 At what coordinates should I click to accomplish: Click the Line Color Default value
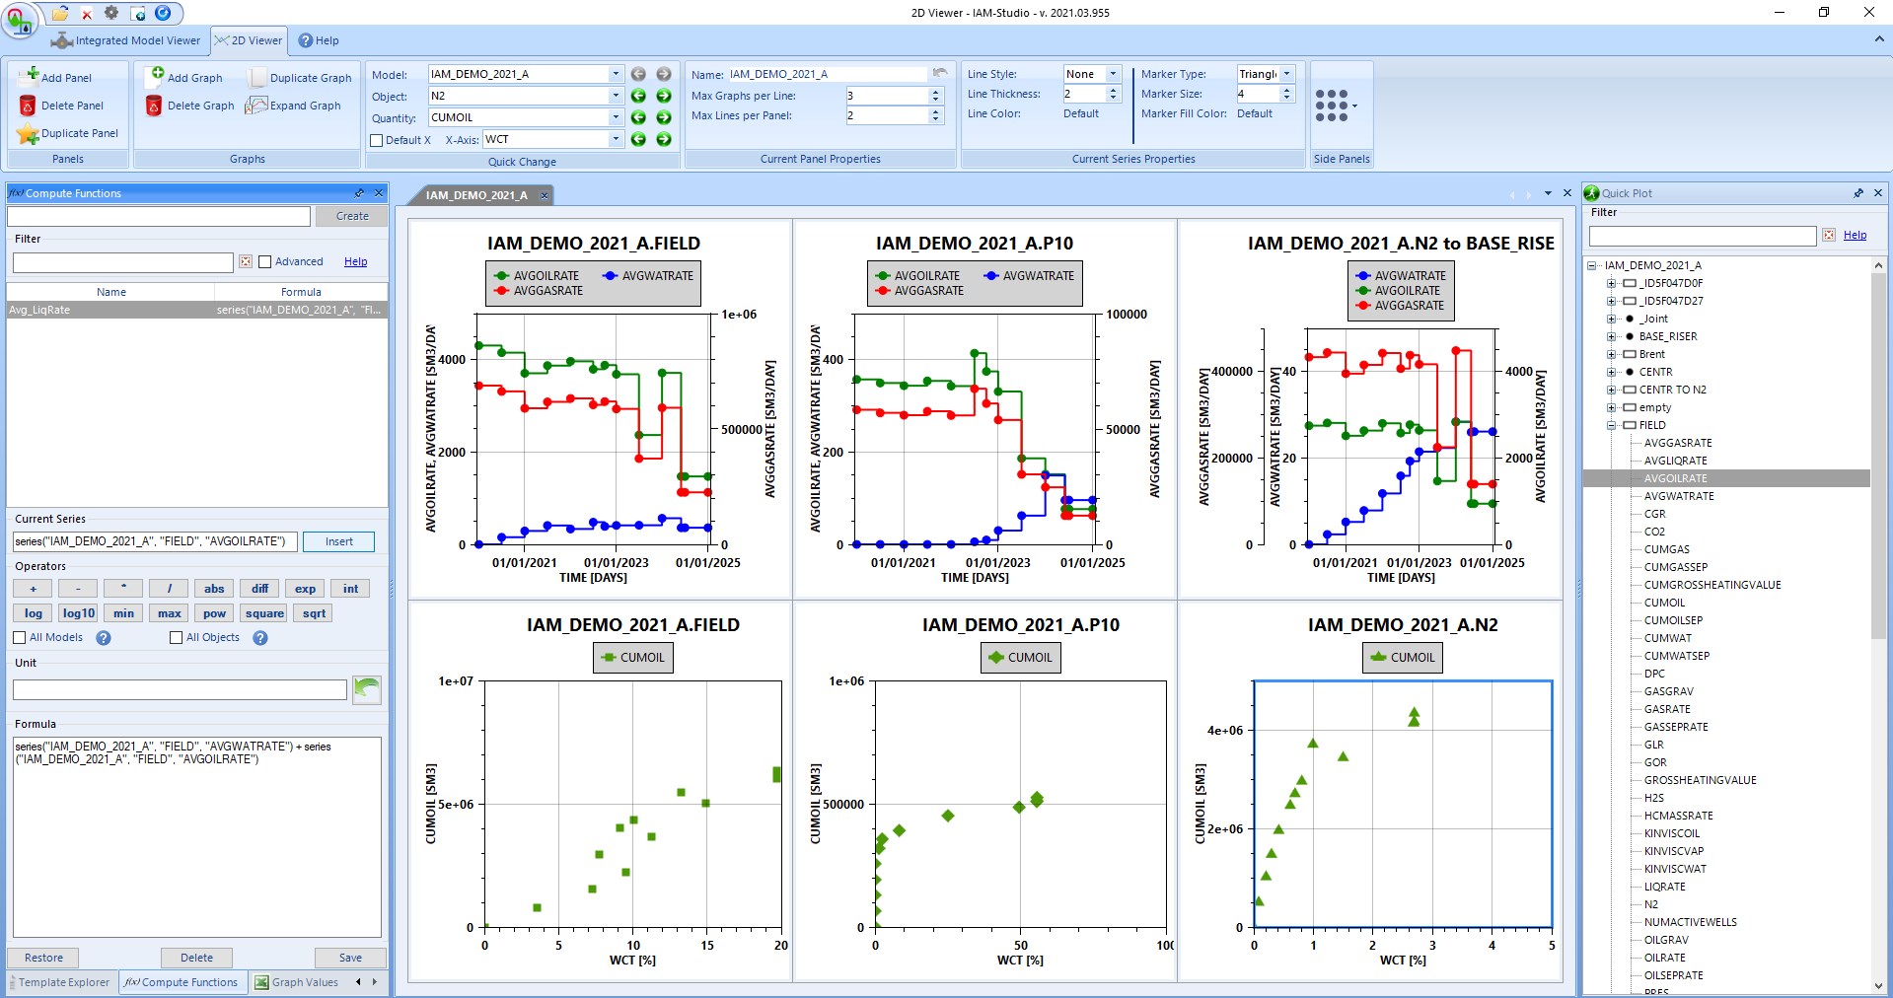tap(1081, 113)
